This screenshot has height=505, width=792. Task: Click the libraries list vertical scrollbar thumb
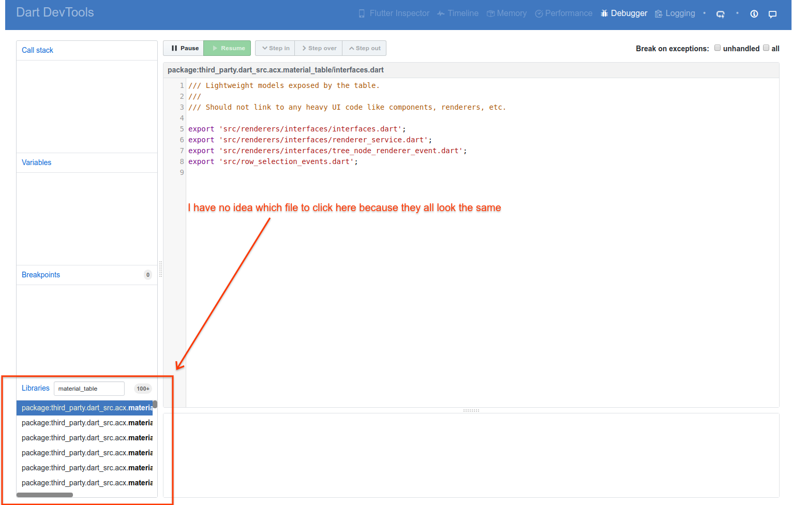click(x=155, y=405)
